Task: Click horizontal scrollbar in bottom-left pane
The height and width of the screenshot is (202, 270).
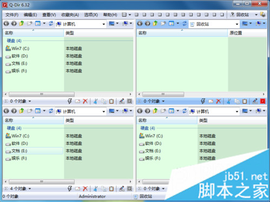Action: pyautogui.click(x=42, y=181)
